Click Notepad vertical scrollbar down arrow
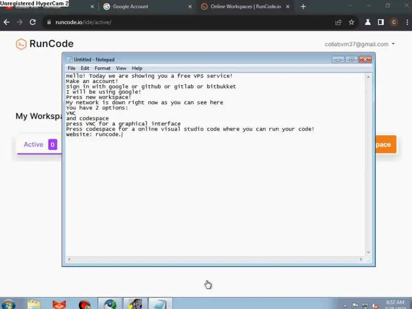This screenshot has height=309, width=412. point(369,253)
